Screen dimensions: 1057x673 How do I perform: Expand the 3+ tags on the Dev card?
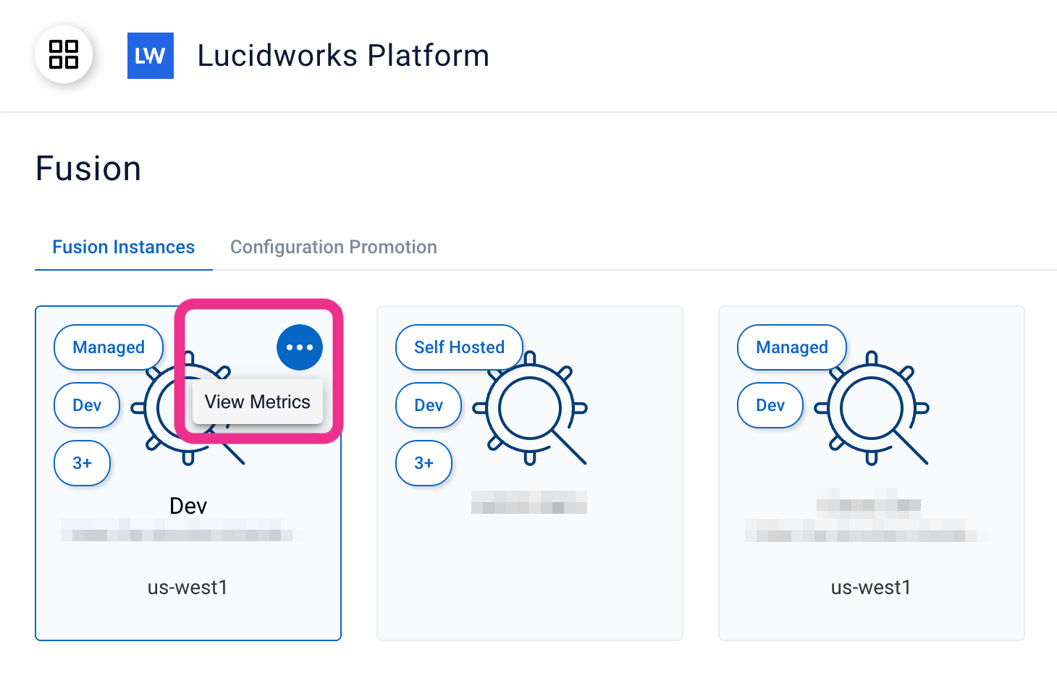(x=83, y=463)
